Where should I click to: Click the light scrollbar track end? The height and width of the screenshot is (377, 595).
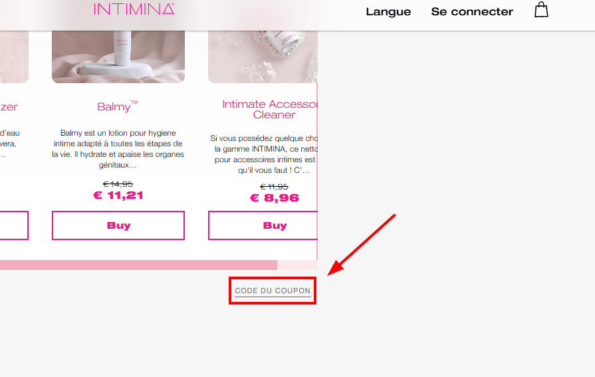298,265
